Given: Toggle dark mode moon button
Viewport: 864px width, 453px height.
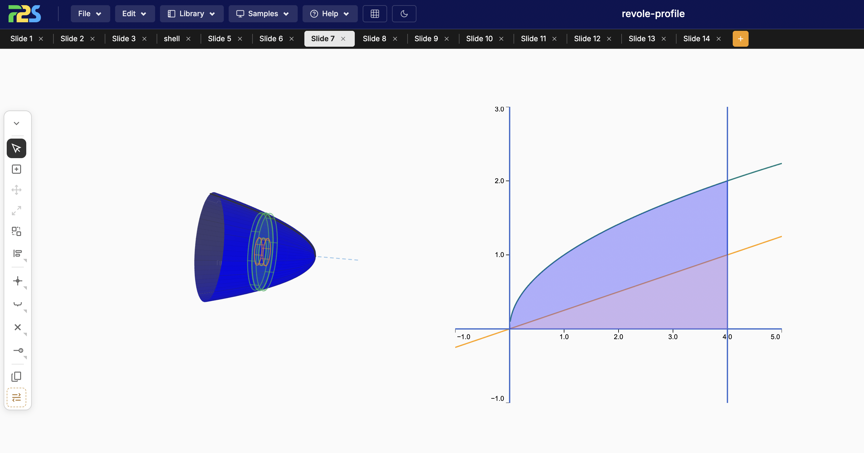Looking at the screenshot, I should [x=404, y=14].
